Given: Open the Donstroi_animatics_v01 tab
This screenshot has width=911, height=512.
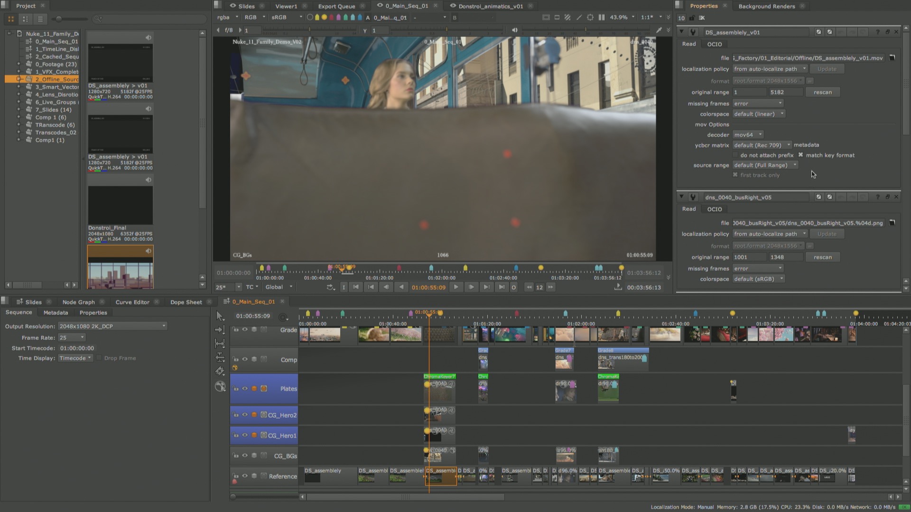Looking at the screenshot, I should (491, 6).
